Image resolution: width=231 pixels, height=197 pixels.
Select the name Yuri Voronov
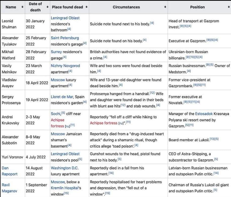12,157
